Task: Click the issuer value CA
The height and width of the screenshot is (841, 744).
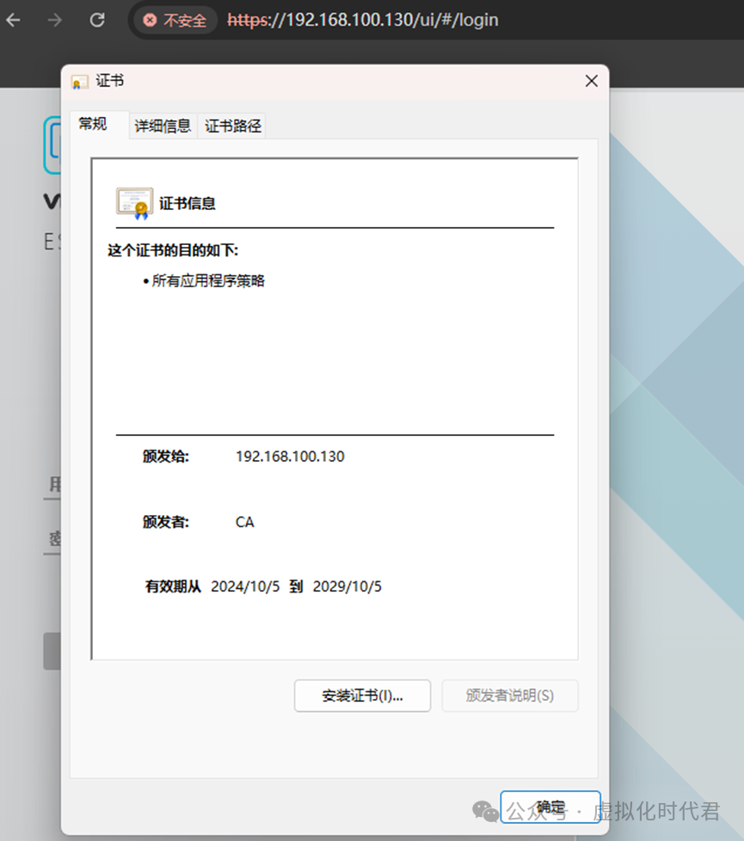Action: point(244,522)
